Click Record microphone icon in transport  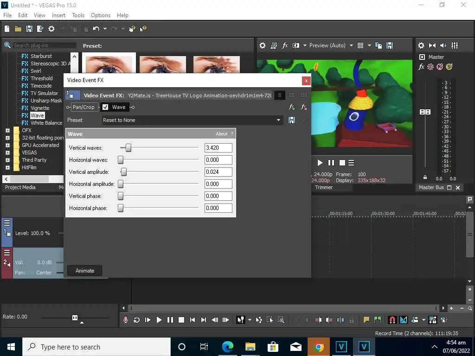click(x=125, y=320)
